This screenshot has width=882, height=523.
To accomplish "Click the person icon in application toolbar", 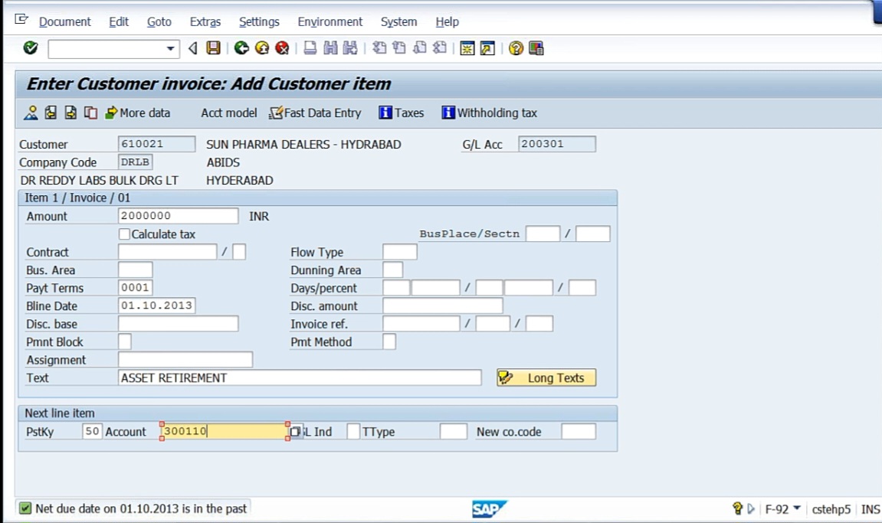I will 31,113.
